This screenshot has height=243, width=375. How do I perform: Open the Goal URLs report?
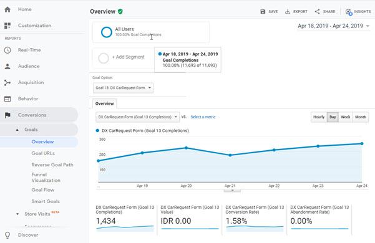tap(43, 153)
